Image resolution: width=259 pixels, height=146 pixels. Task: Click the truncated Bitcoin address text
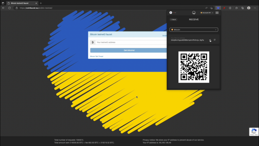(187, 40)
